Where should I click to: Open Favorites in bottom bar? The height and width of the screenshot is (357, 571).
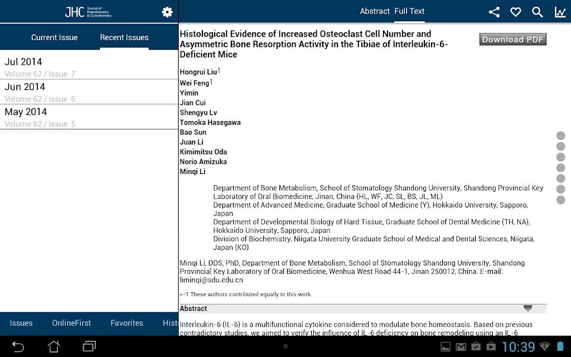[127, 323]
